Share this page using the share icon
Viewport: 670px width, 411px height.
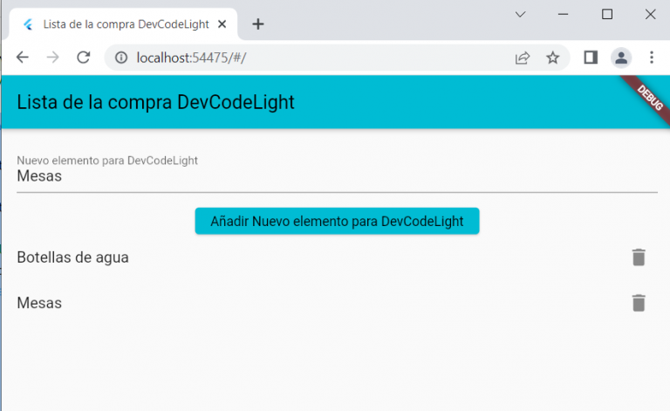523,58
